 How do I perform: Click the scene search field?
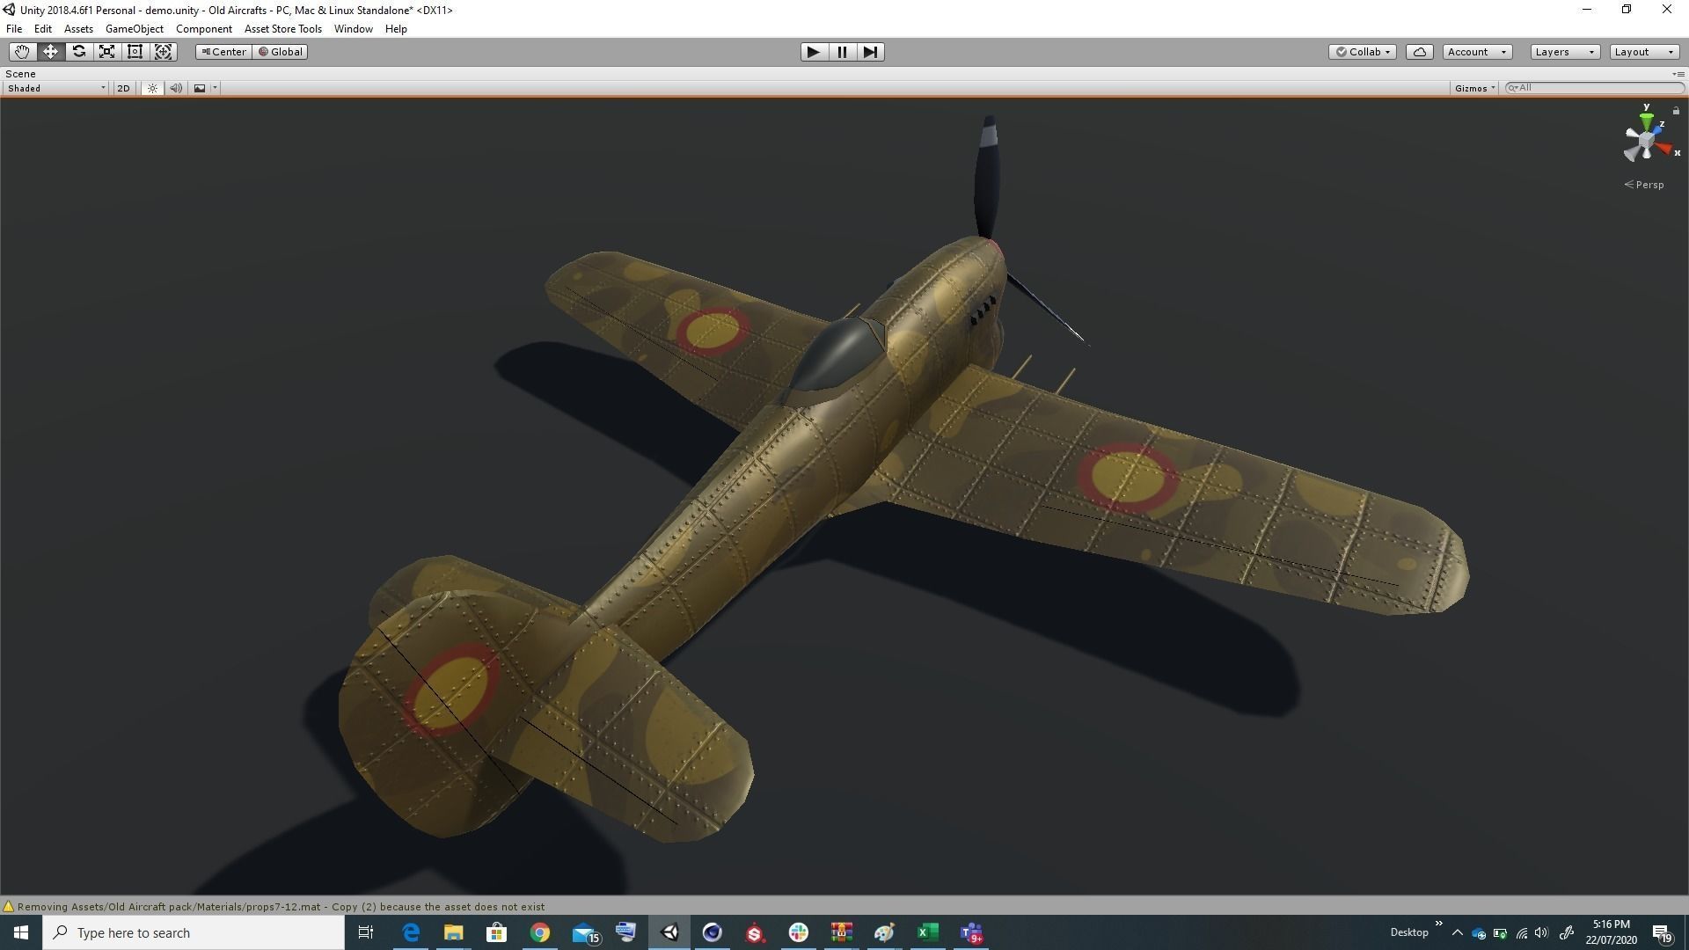[1595, 88]
